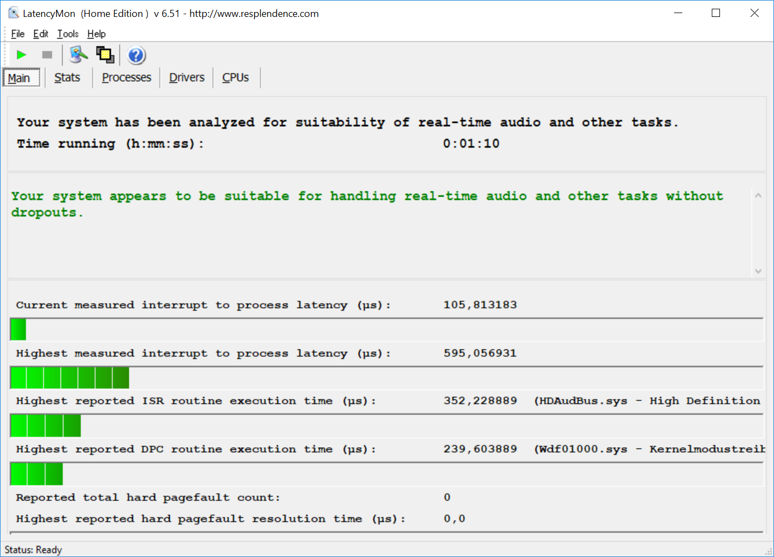
Task: Maximize the LatencyMon window
Action: click(x=716, y=13)
